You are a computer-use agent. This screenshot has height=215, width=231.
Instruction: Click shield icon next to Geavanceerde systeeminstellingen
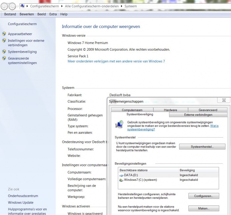pyautogui.click(x=4, y=58)
